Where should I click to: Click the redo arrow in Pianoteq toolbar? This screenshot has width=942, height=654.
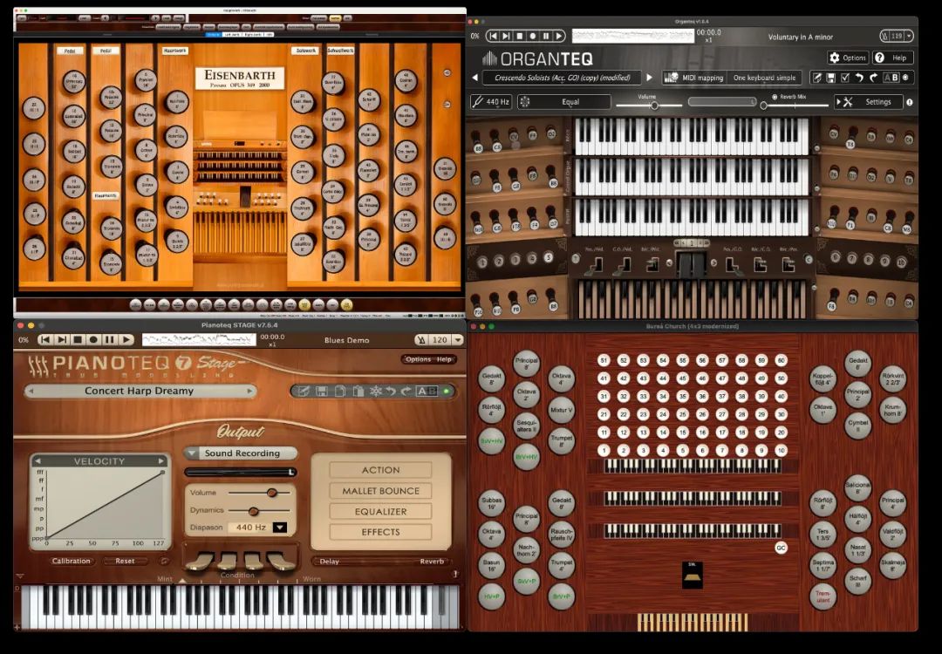(407, 392)
